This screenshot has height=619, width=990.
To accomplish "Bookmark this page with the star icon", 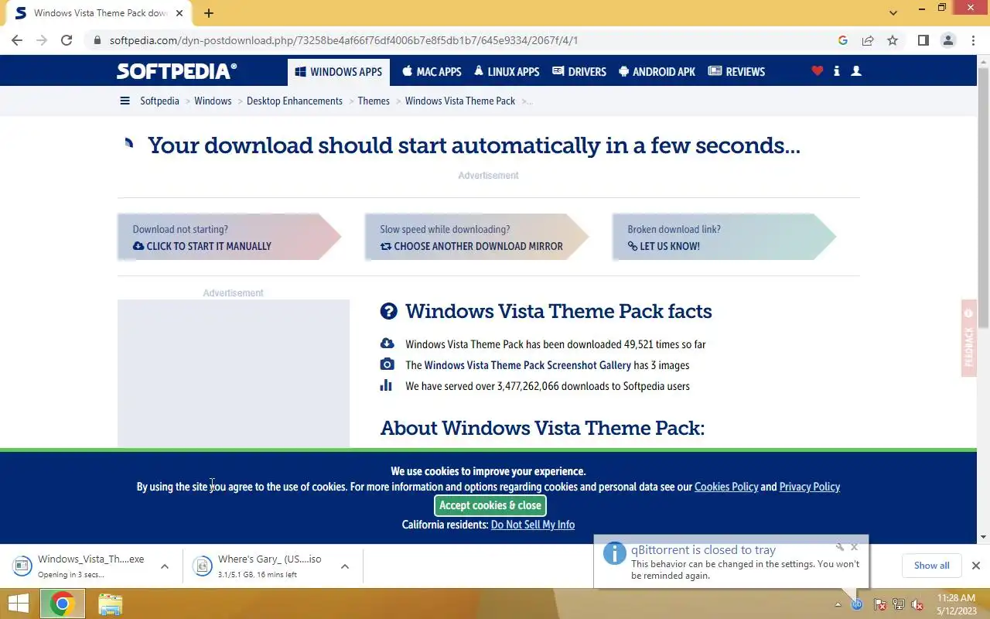I will click(x=893, y=40).
